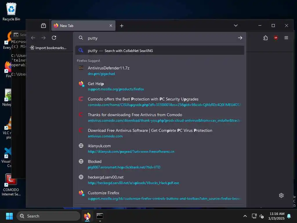Click antivirus.comodo.com URL under Download Free
This screenshot has height=223, width=297.
pyautogui.click(x=105, y=136)
